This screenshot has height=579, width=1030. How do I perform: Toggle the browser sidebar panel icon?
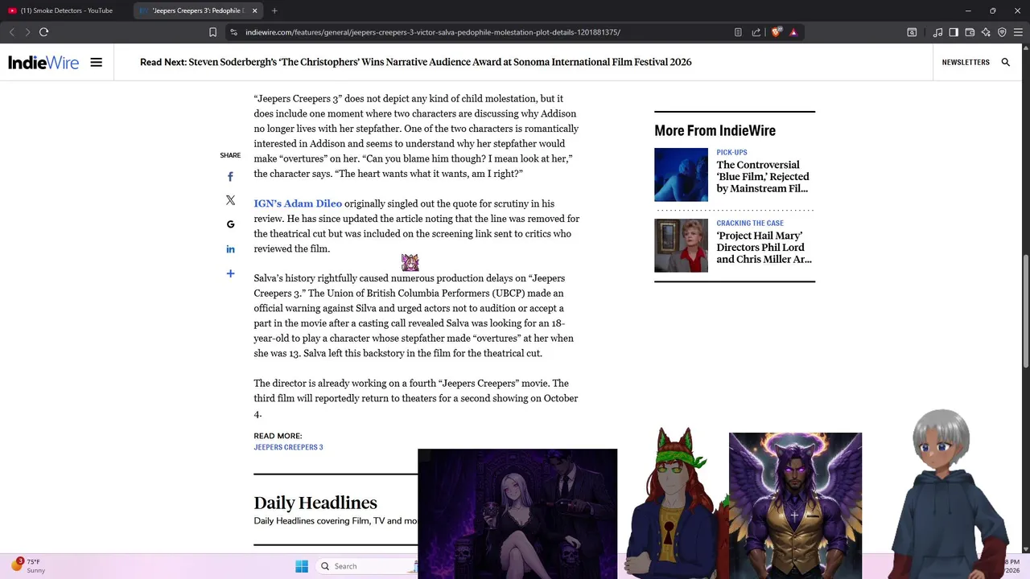[x=954, y=32]
